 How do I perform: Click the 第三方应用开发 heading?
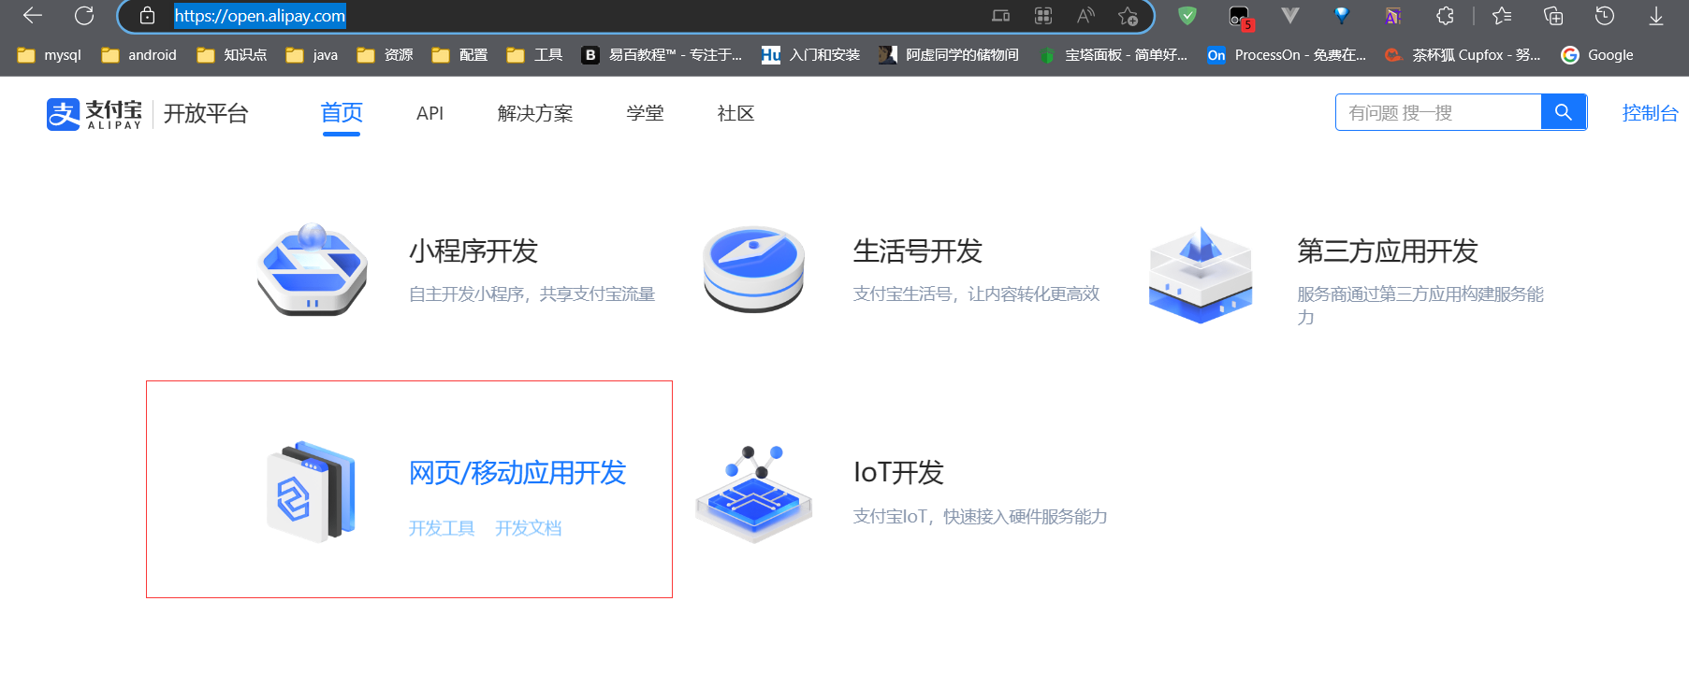click(1388, 251)
